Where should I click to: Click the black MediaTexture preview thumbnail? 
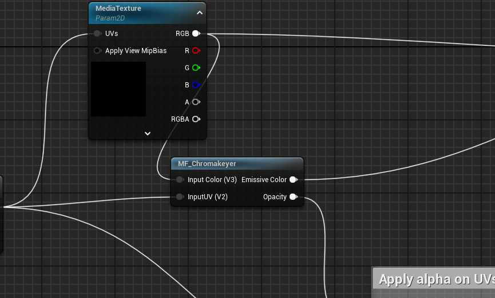(x=118, y=89)
